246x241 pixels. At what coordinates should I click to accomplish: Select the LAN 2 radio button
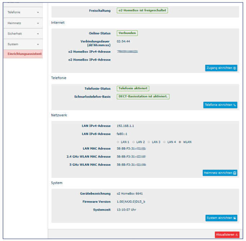[133, 142]
